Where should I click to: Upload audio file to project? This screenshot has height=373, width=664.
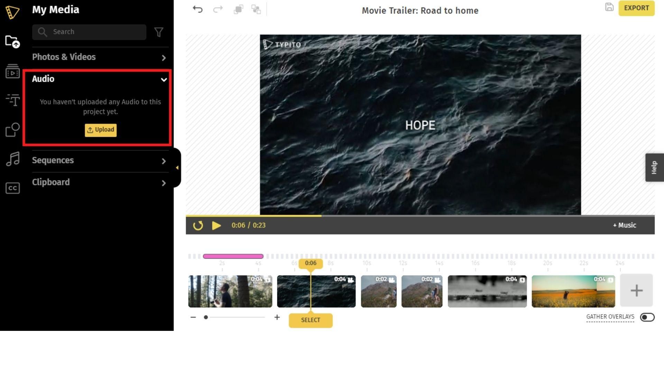[x=100, y=130]
